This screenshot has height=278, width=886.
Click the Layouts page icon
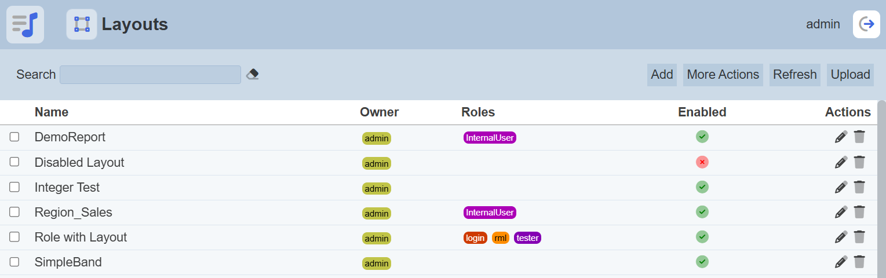82,24
